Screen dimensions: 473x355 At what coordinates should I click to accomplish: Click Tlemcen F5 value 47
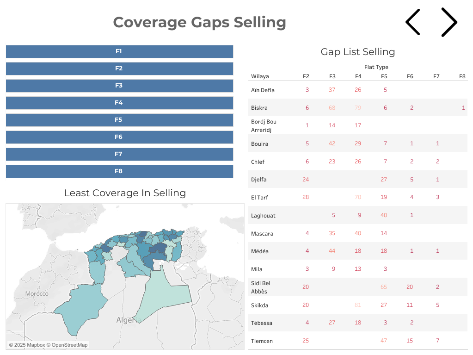tap(384, 341)
